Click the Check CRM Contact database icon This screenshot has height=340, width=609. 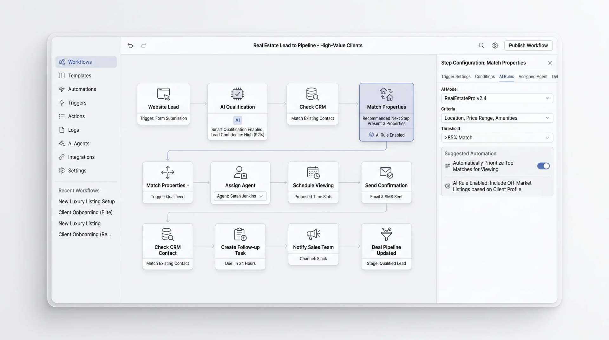167,234
